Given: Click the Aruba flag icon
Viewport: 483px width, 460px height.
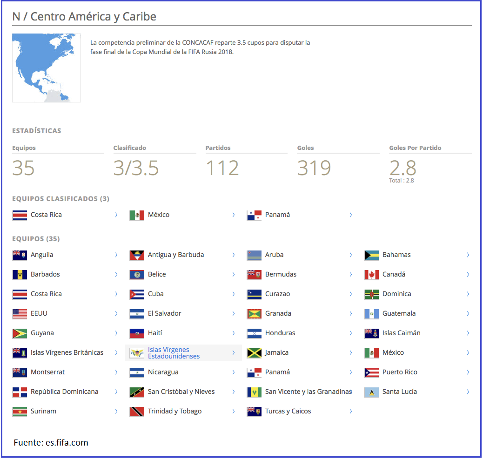Looking at the screenshot, I should click(254, 255).
